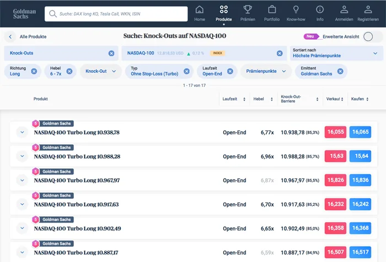Click the buy price 16,065
The image size is (386, 262).
(360, 132)
